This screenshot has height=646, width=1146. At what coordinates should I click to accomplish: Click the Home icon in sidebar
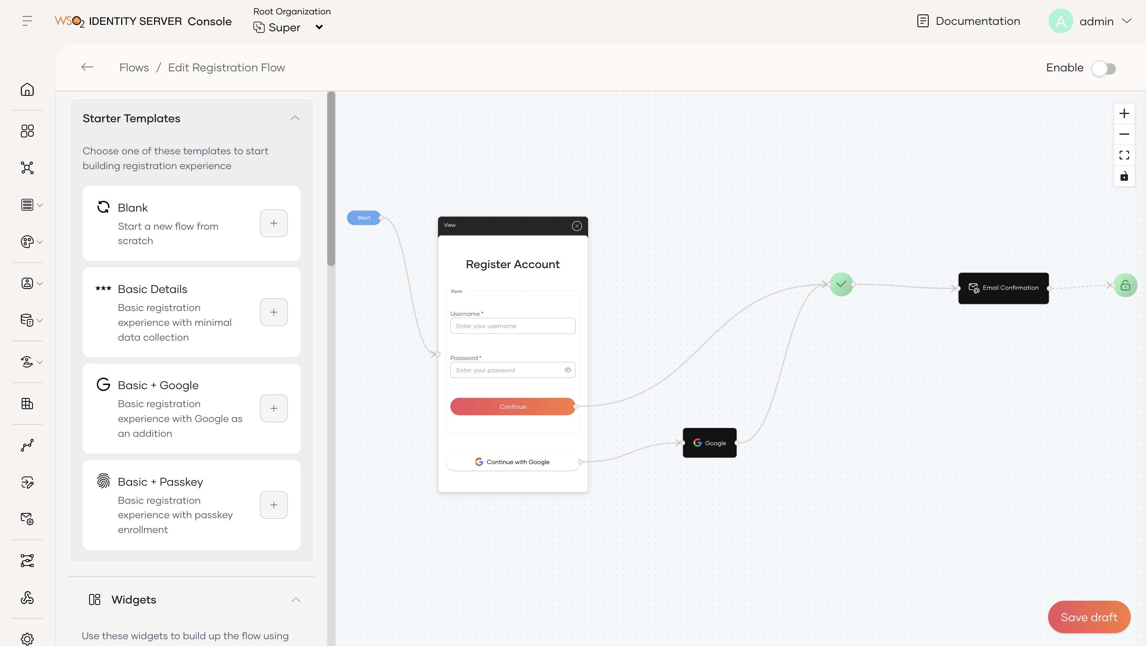click(27, 89)
